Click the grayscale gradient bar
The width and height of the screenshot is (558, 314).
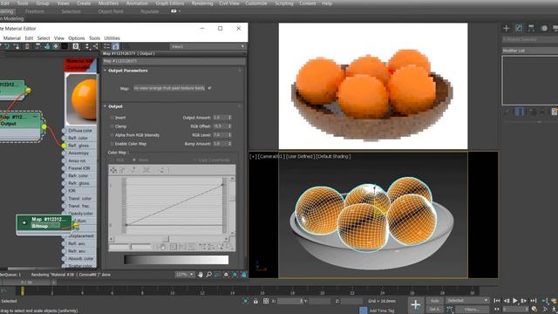(x=176, y=260)
